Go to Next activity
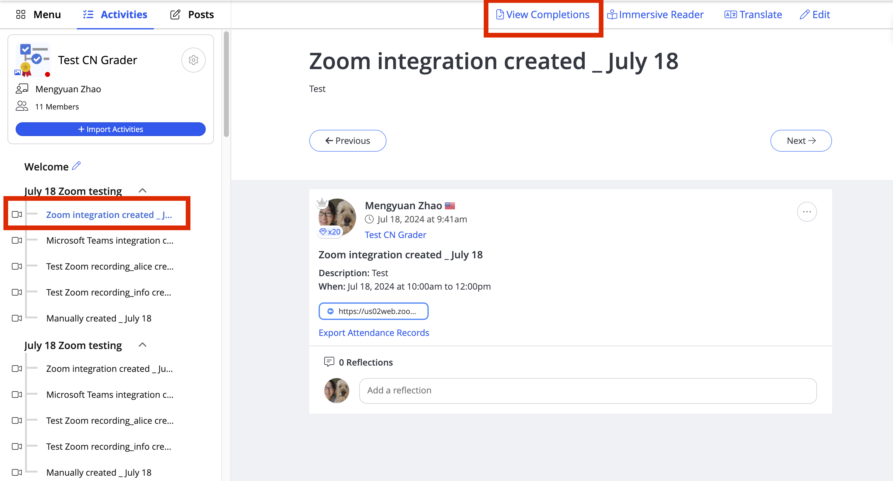The height and width of the screenshot is (481, 893). point(801,141)
